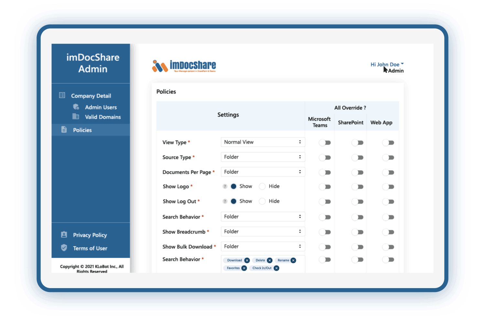Toggle Show Logo SharePoint override
Viewport: 485px width, 323px height.
358,186
